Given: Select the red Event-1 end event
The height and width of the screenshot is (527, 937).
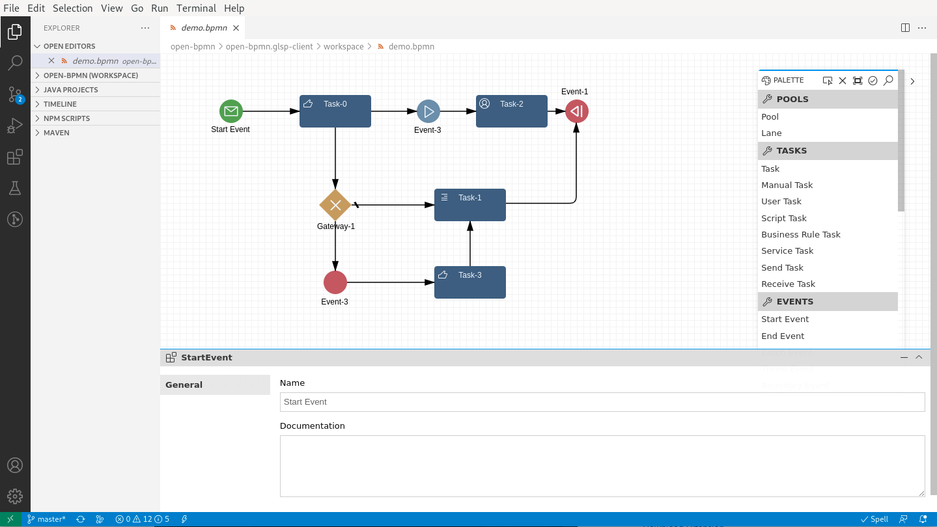Looking at the screenshot, I should coord(577,111).
